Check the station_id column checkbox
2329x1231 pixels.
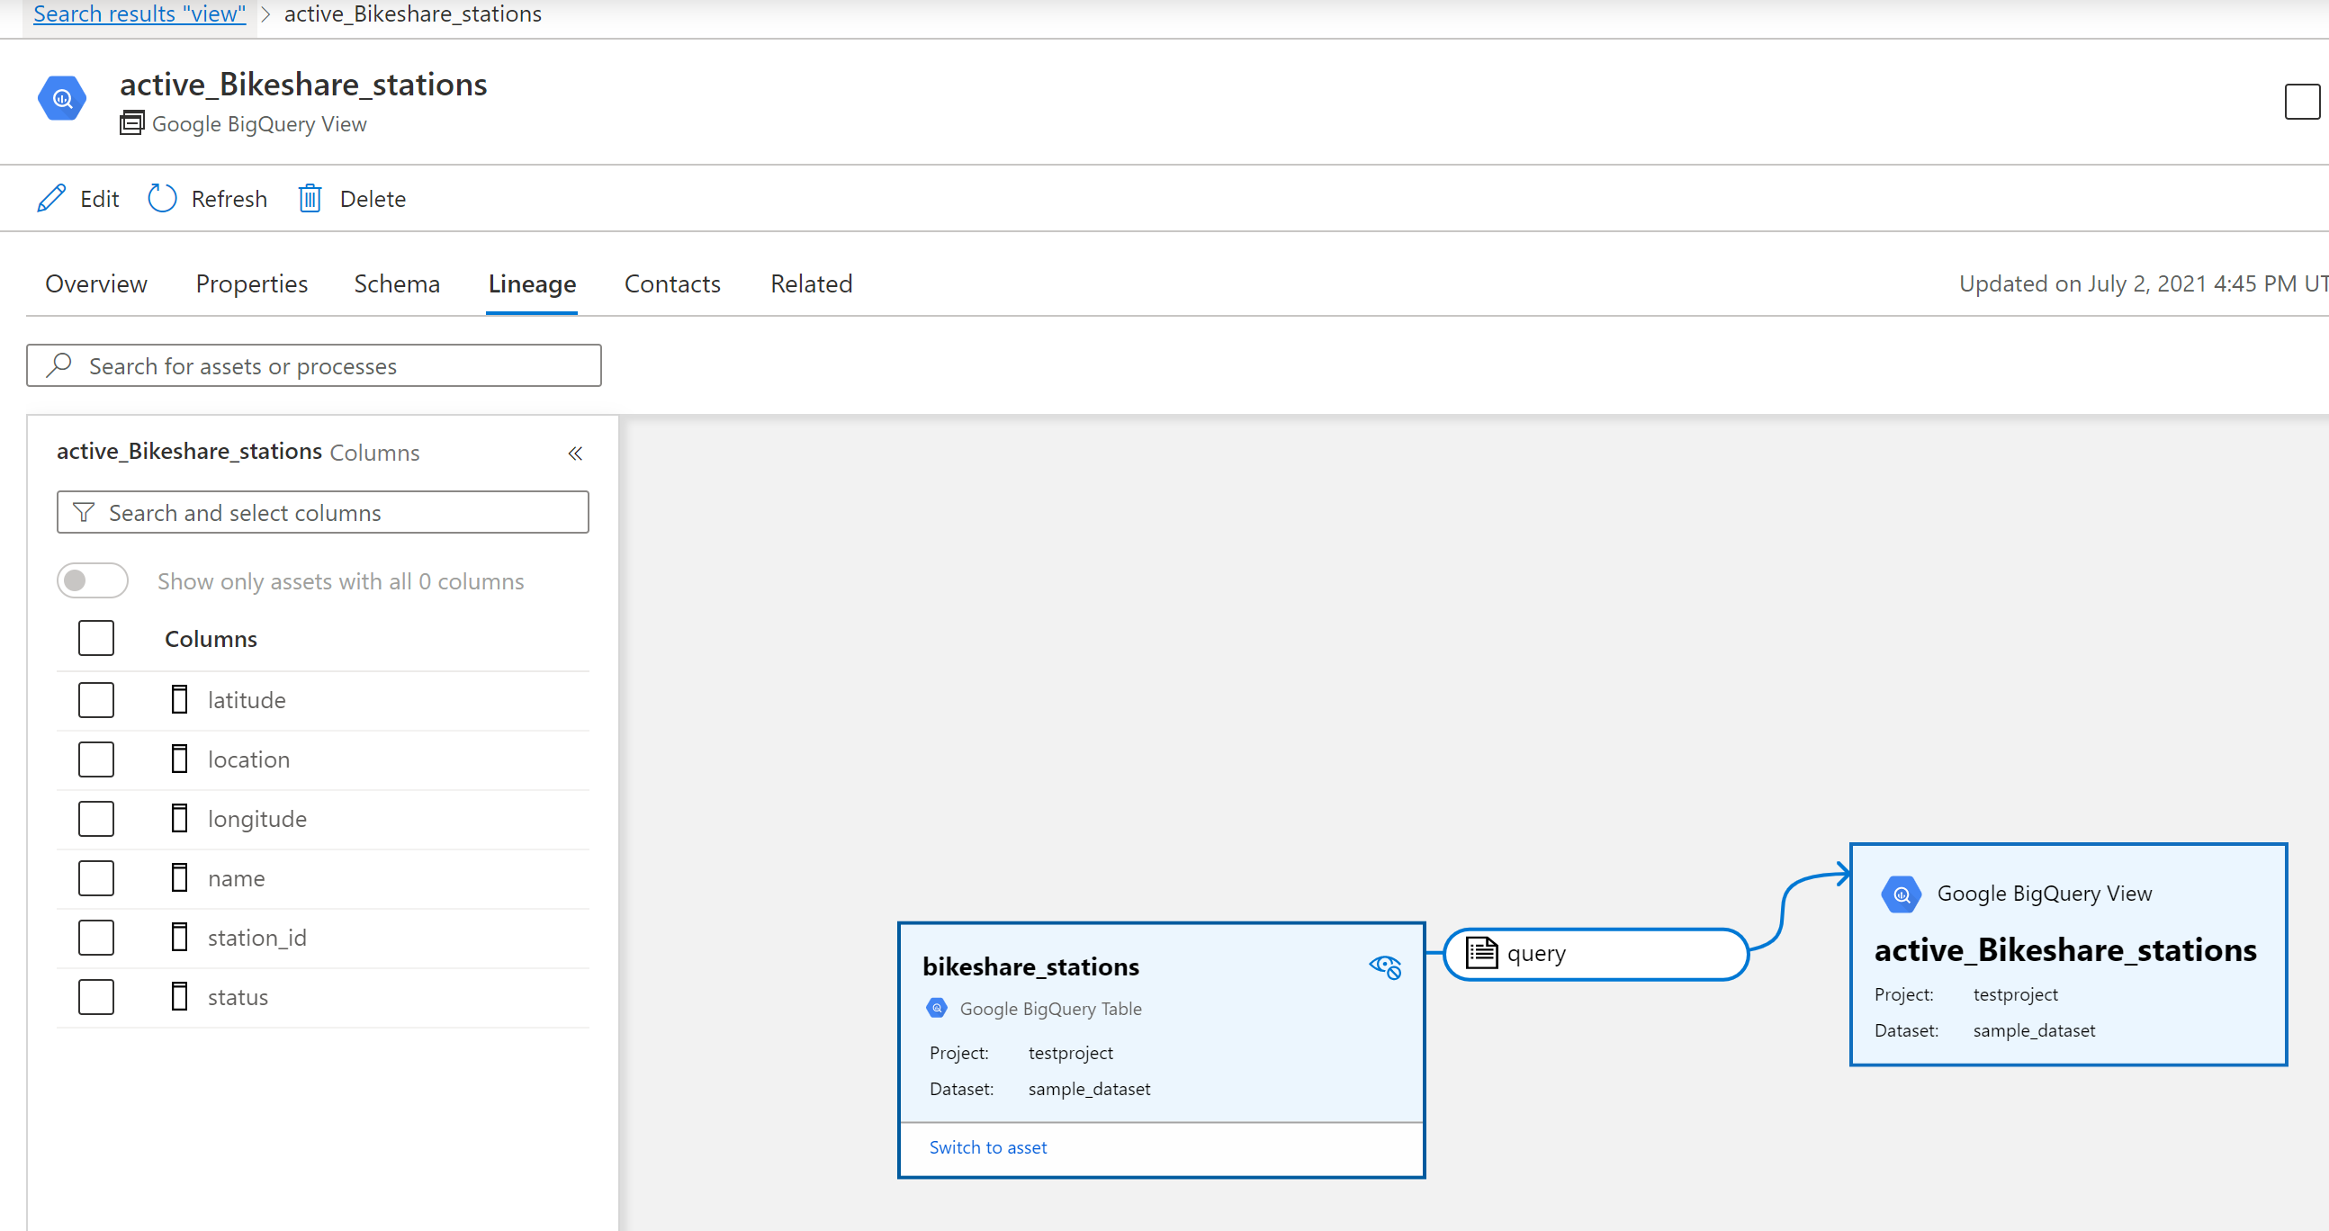pos(95,937)
